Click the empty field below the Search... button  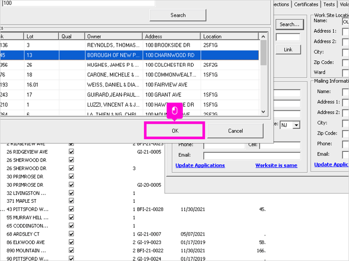click(x=288, y=37)
